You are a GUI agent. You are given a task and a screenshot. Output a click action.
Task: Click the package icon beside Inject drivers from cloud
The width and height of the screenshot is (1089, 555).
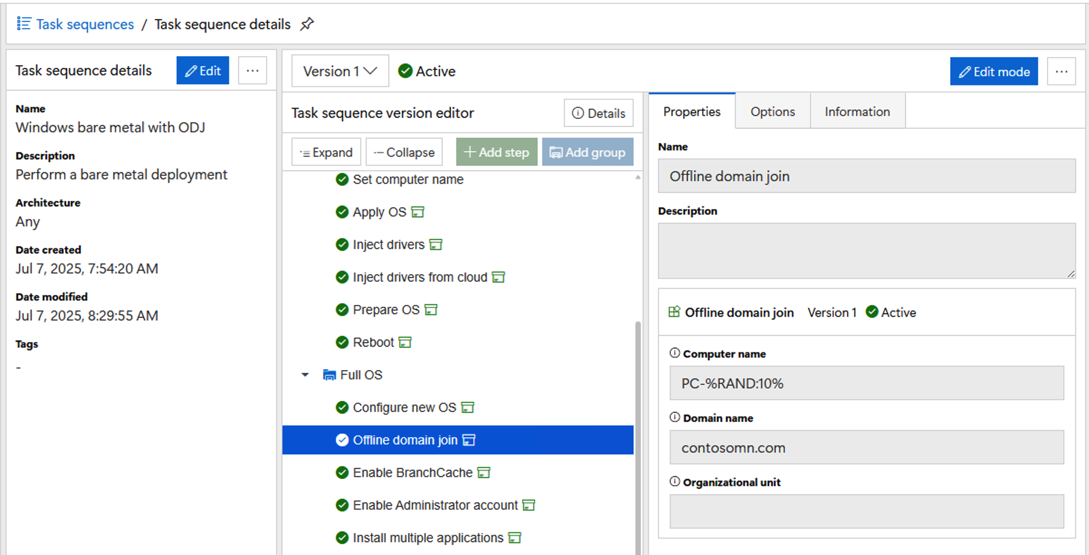point(498,277)
